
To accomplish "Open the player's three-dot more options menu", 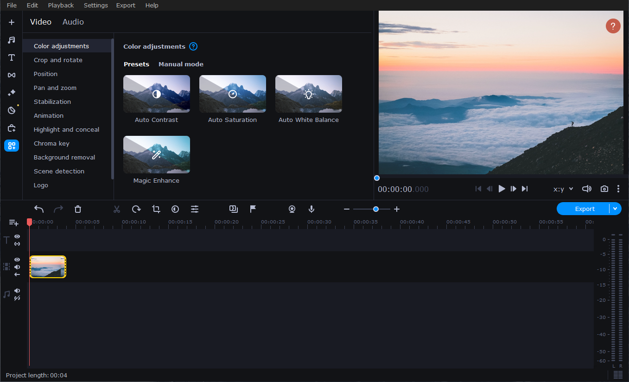I will pyautogui.click(x=618, y=189).
